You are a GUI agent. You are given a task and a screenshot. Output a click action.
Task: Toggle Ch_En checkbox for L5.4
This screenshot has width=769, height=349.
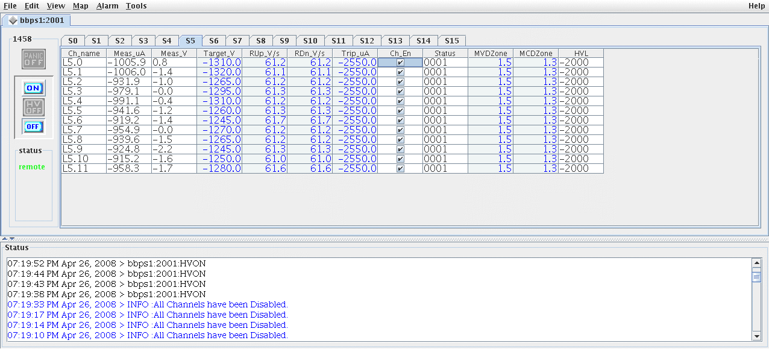point(400,101)
